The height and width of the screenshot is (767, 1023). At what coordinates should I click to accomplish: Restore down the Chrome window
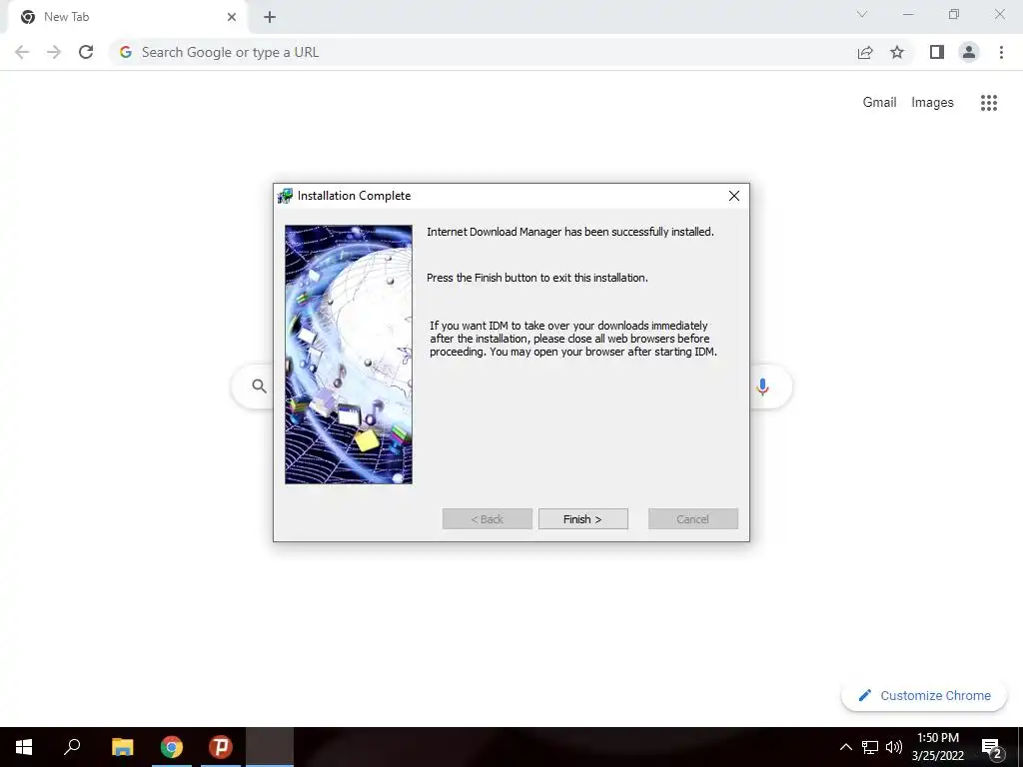[x=954, y=14]
